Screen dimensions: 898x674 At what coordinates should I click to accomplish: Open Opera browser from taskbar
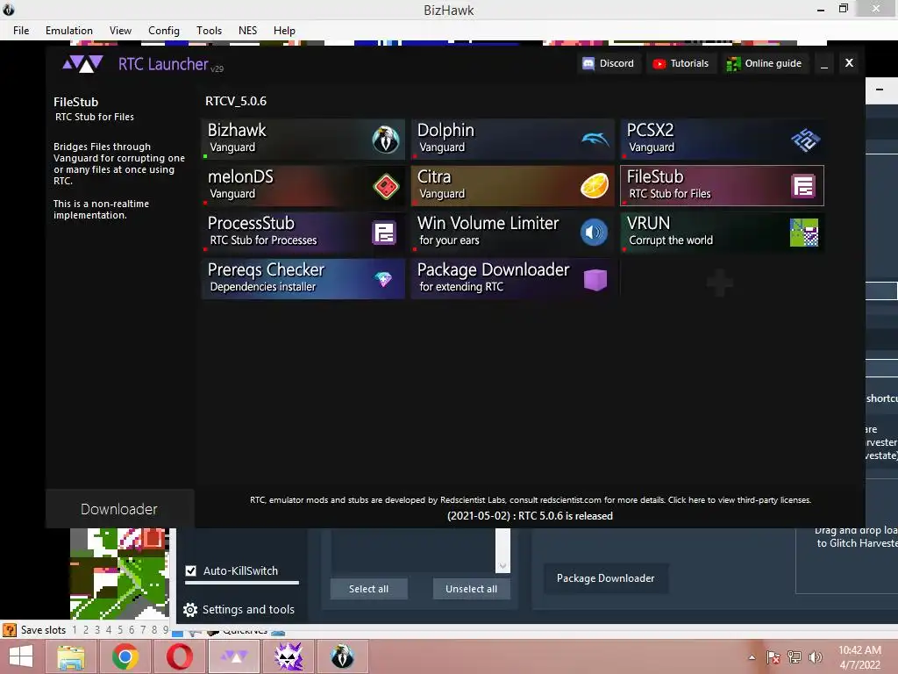[180, 656]
